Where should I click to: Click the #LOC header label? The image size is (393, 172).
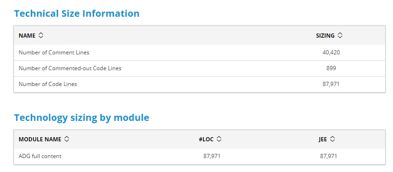click(206, 139)
